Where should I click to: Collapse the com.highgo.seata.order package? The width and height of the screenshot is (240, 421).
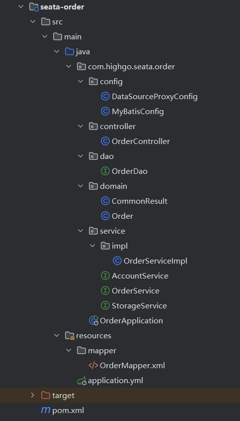(69, 67)
